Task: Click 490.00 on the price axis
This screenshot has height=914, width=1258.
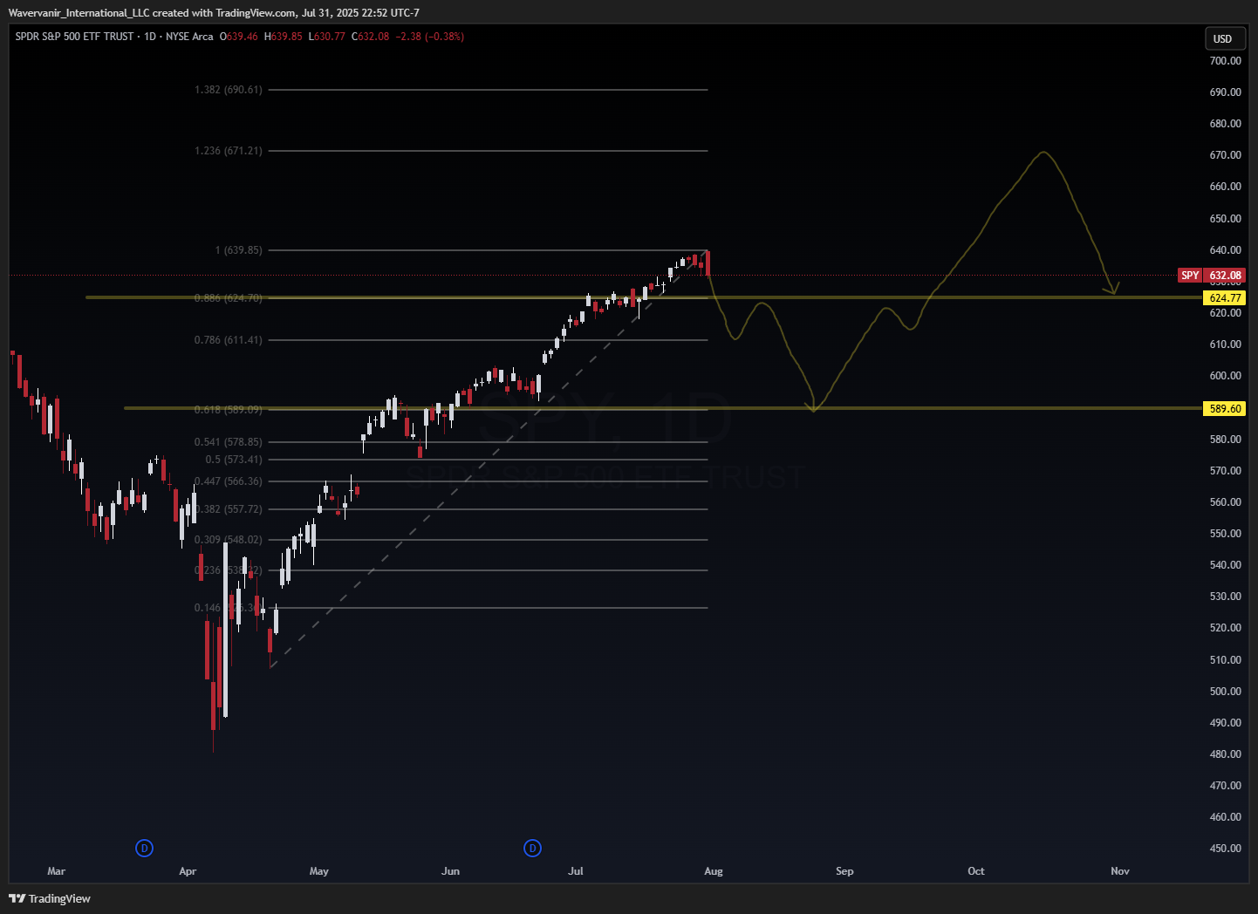Action: [1225, 723]
